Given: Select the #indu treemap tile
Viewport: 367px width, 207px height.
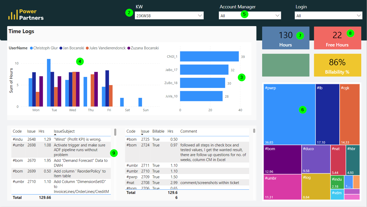Looking at the screenshot, I should click(x=337, y=182).
